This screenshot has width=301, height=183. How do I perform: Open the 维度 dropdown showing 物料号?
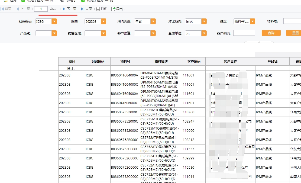[253, 21]
